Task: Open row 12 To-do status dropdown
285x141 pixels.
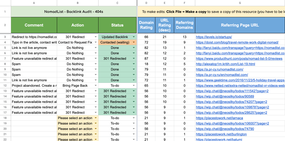Action: point(134,86)
